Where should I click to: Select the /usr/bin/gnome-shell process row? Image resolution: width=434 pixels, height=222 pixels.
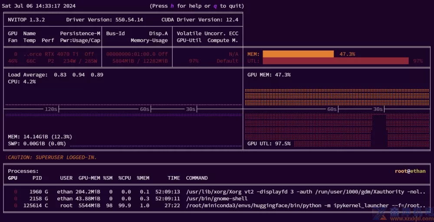(x=217, y=199)
